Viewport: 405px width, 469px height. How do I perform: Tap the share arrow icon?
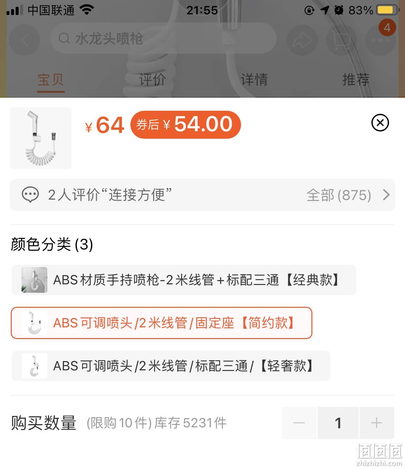[x=302, y=40]
